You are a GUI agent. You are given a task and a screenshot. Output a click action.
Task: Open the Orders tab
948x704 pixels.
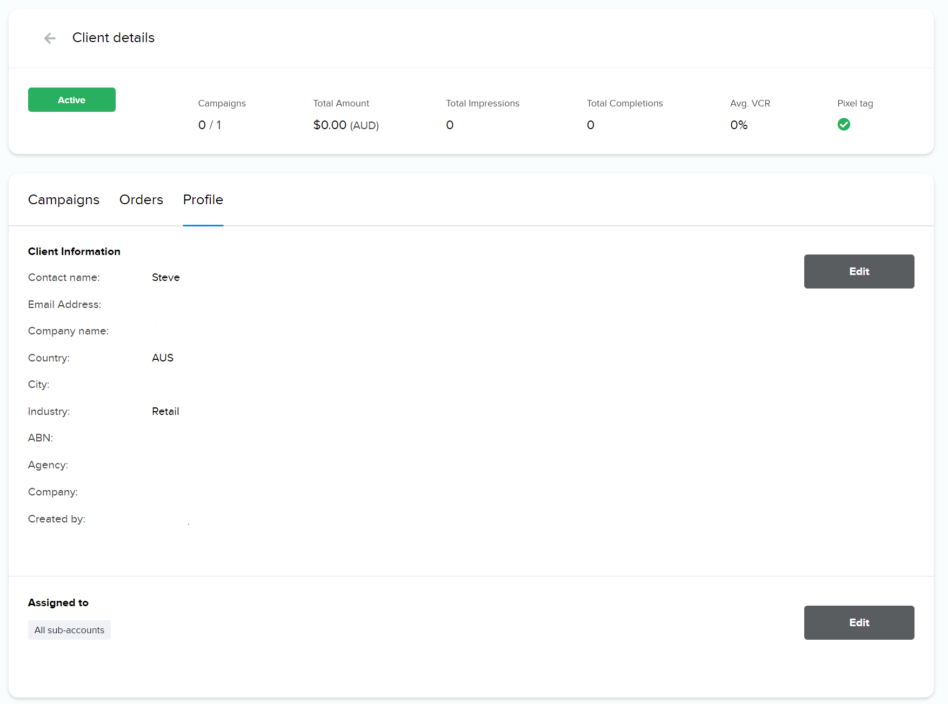click(x=141, y=200)
